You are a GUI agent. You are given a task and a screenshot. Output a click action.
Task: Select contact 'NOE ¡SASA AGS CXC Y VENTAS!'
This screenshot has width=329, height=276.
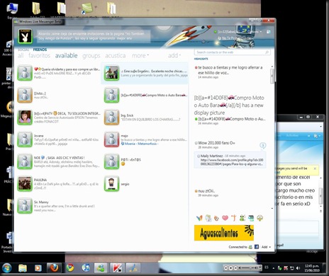(x=59, y=162)
